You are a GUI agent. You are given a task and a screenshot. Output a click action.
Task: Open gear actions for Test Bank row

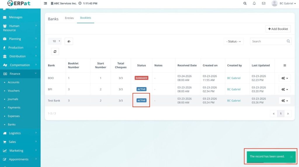285,101
